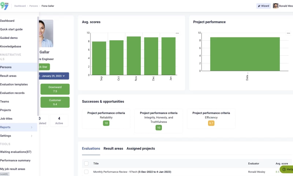The height and width of the screenshot is (176, 293).
Task: Switch to the Assigned projects tab
Action: tap(141, 148)
